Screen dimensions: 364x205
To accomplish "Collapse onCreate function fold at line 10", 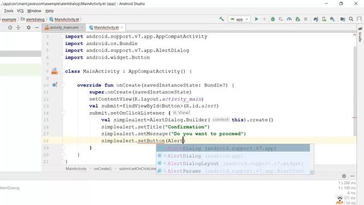I will 63,85.
